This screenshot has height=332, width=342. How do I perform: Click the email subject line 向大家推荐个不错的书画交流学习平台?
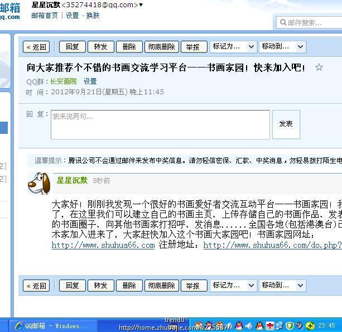166,68
